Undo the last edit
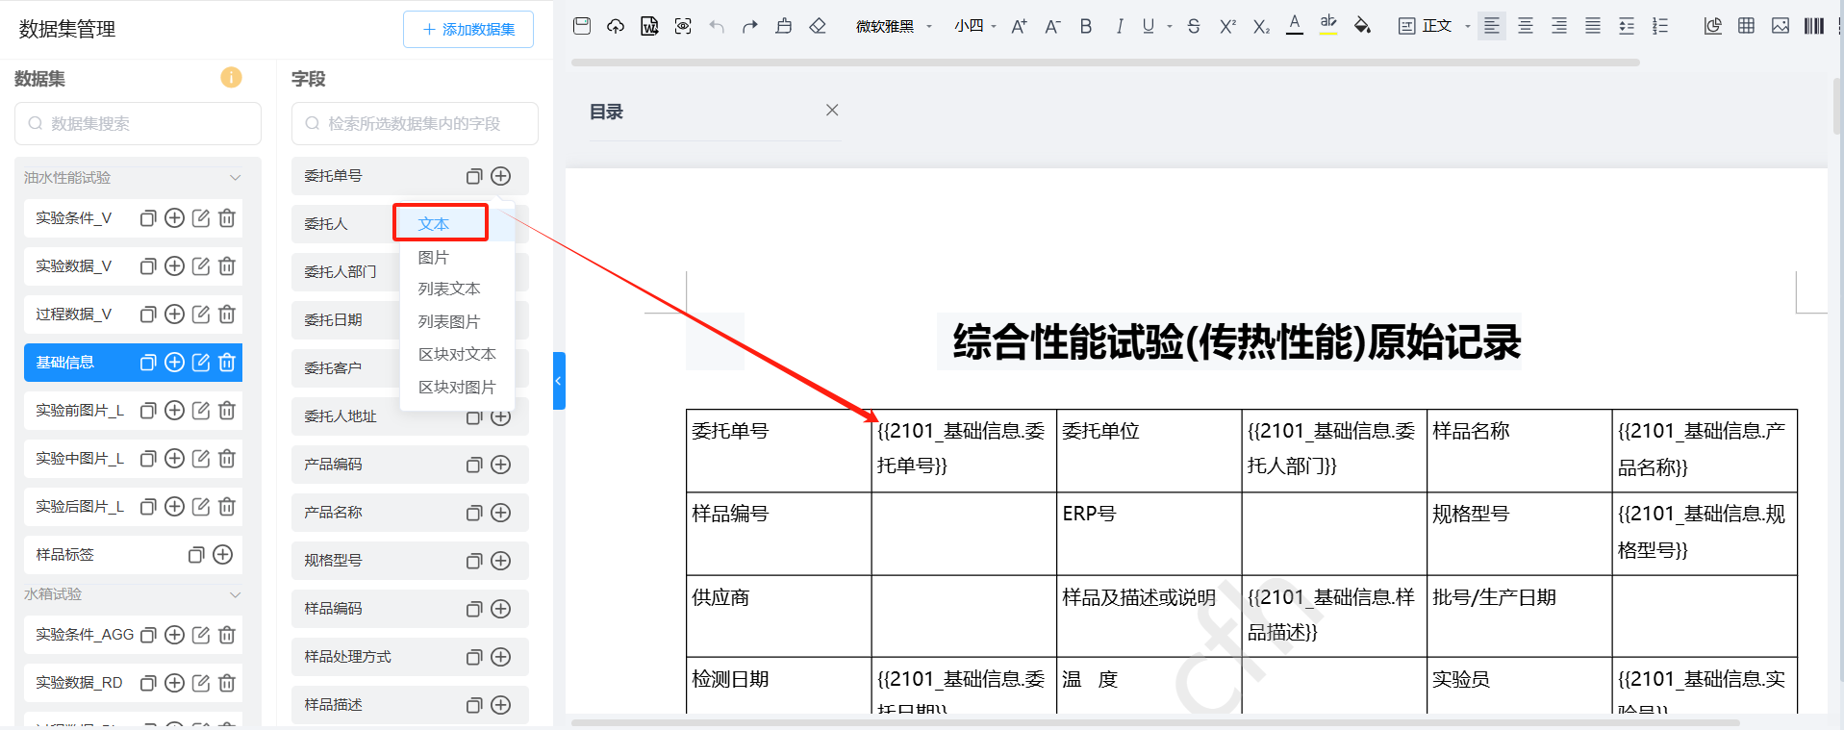The width and height of the screenshot is (1844, 730). (717, 26)
